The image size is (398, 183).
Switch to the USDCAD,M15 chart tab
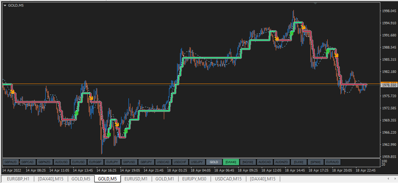(x=228, y=179)
